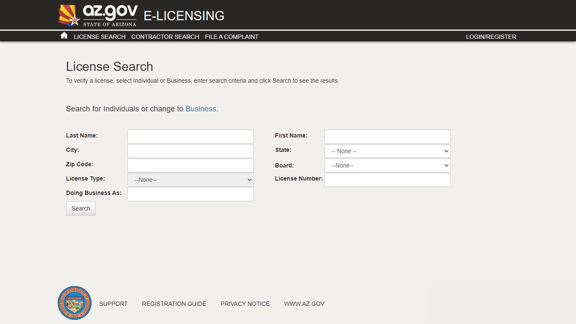This screenshot has width=576, height=324.
Task: Focus the Doing Business As field
Action: point(191,194)
